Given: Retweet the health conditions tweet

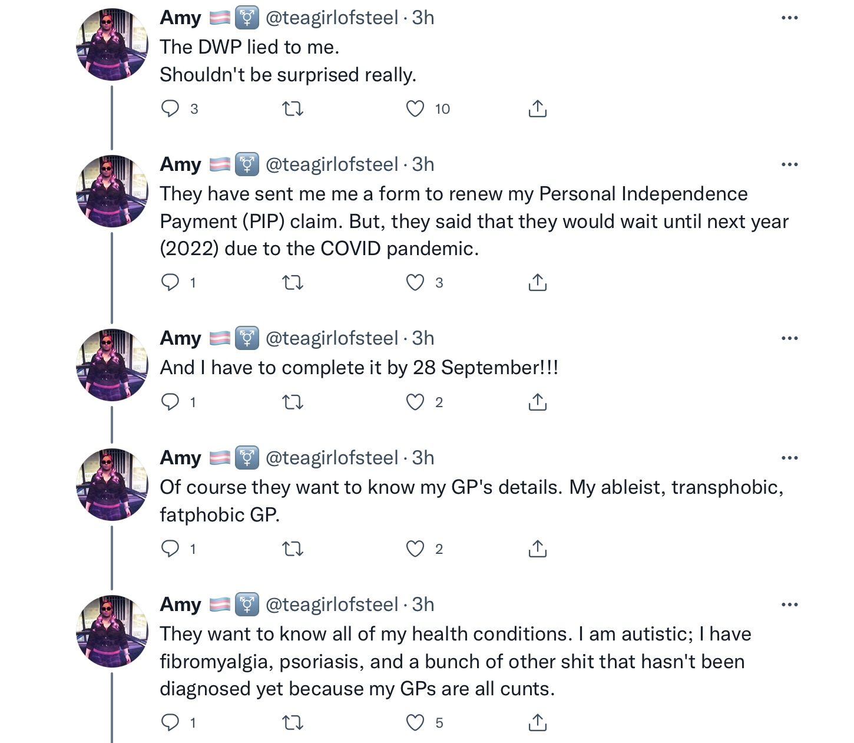Looking at the screenshot, I should tap(293, 722).
